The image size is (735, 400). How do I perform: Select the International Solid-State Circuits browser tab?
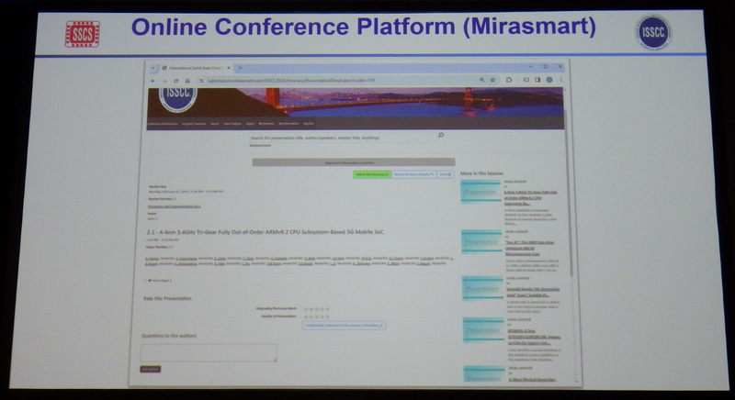[196, 68]
